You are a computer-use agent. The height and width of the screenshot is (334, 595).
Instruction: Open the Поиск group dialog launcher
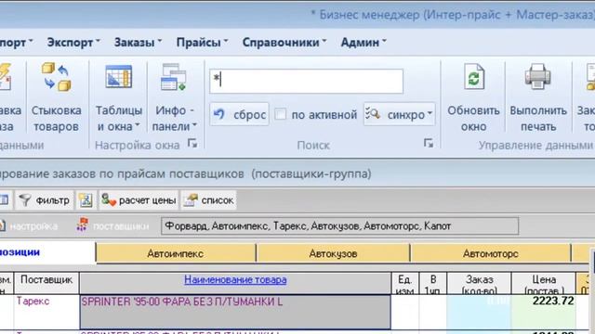coord(429,144)
